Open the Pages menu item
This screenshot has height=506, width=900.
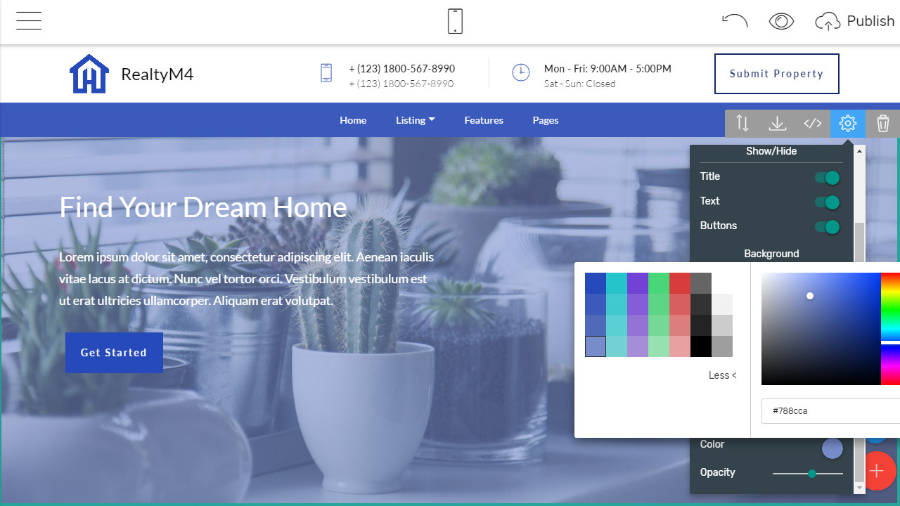(x=546, y=120)
